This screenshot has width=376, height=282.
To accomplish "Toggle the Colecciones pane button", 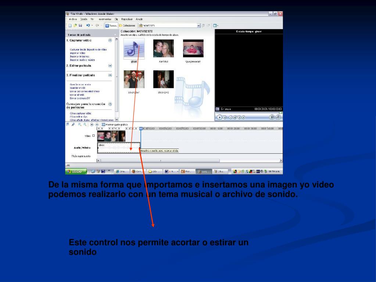I will coord(127,25).
